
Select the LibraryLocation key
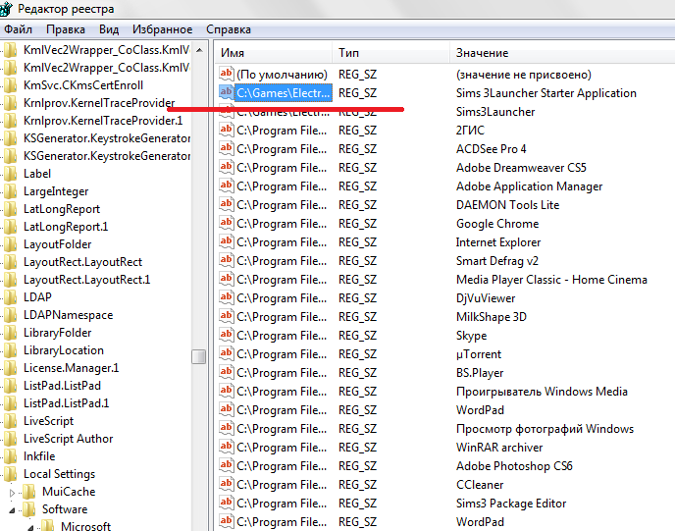tap(63, 350)
